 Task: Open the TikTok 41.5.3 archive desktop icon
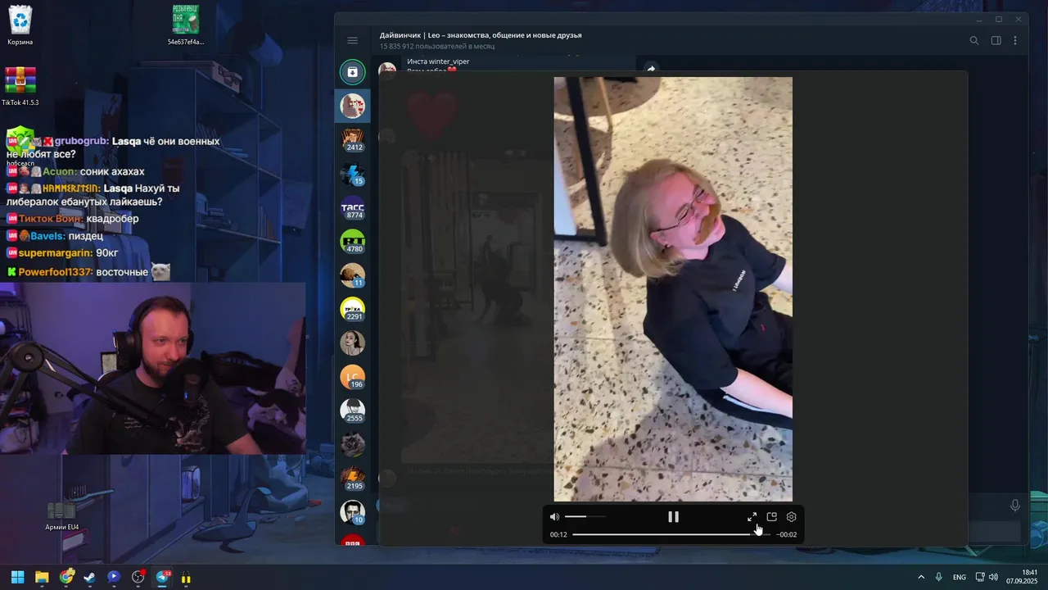[20, 86]
